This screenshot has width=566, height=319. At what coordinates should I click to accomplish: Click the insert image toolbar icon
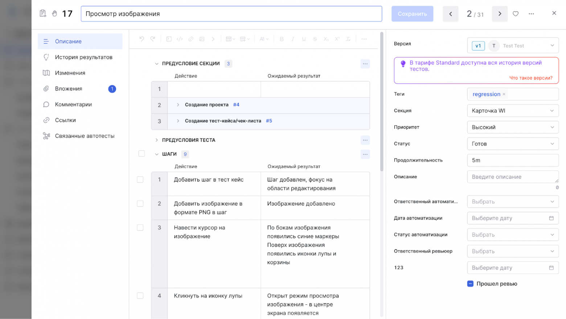click(x=202, y=39)
